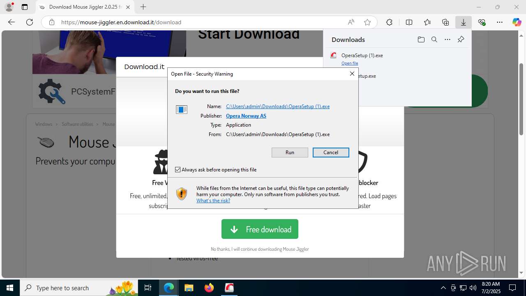Open more options in Downloads panel
The width and height of the screenshot is (526, 296).
[x=448, y=39]
